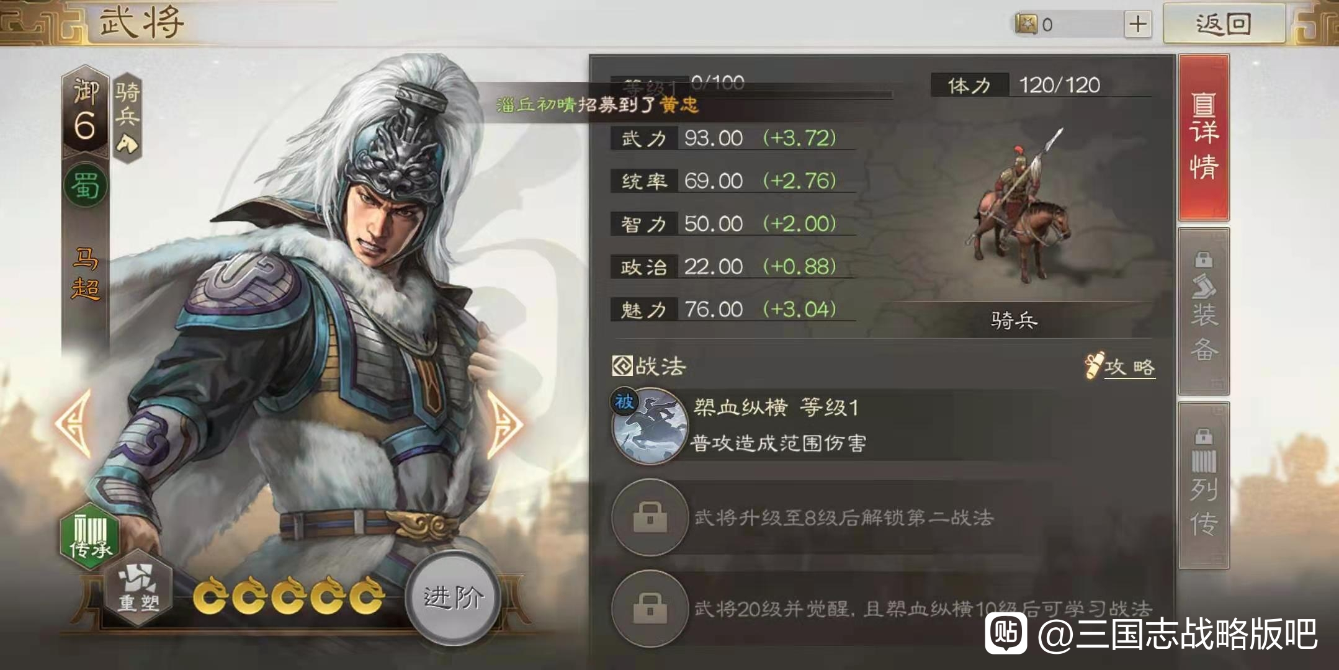Select the 槊血纵横 skill icon

(649, 426)
